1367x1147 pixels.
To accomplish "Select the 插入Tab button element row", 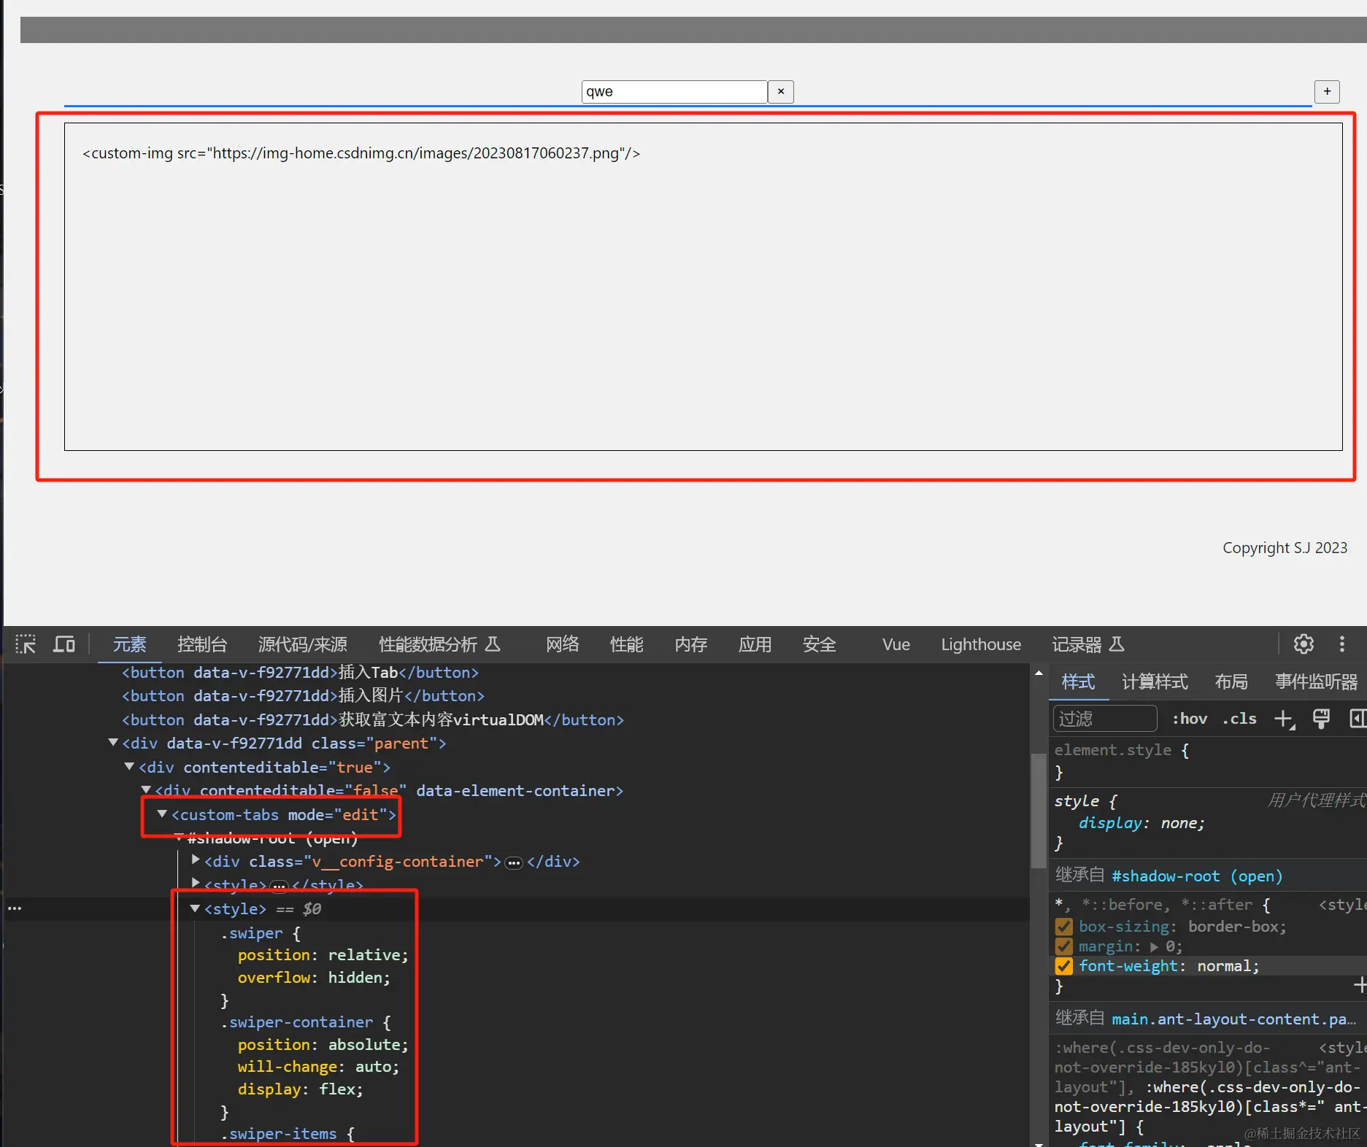I will [x=300, y=672].
